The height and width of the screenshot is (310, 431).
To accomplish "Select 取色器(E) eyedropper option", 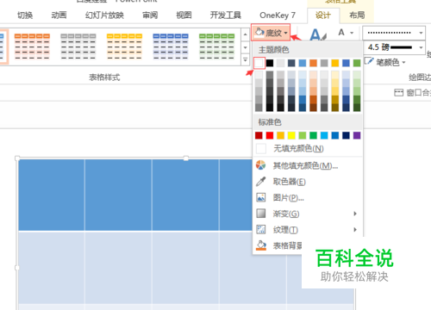I will click(308, 182).
